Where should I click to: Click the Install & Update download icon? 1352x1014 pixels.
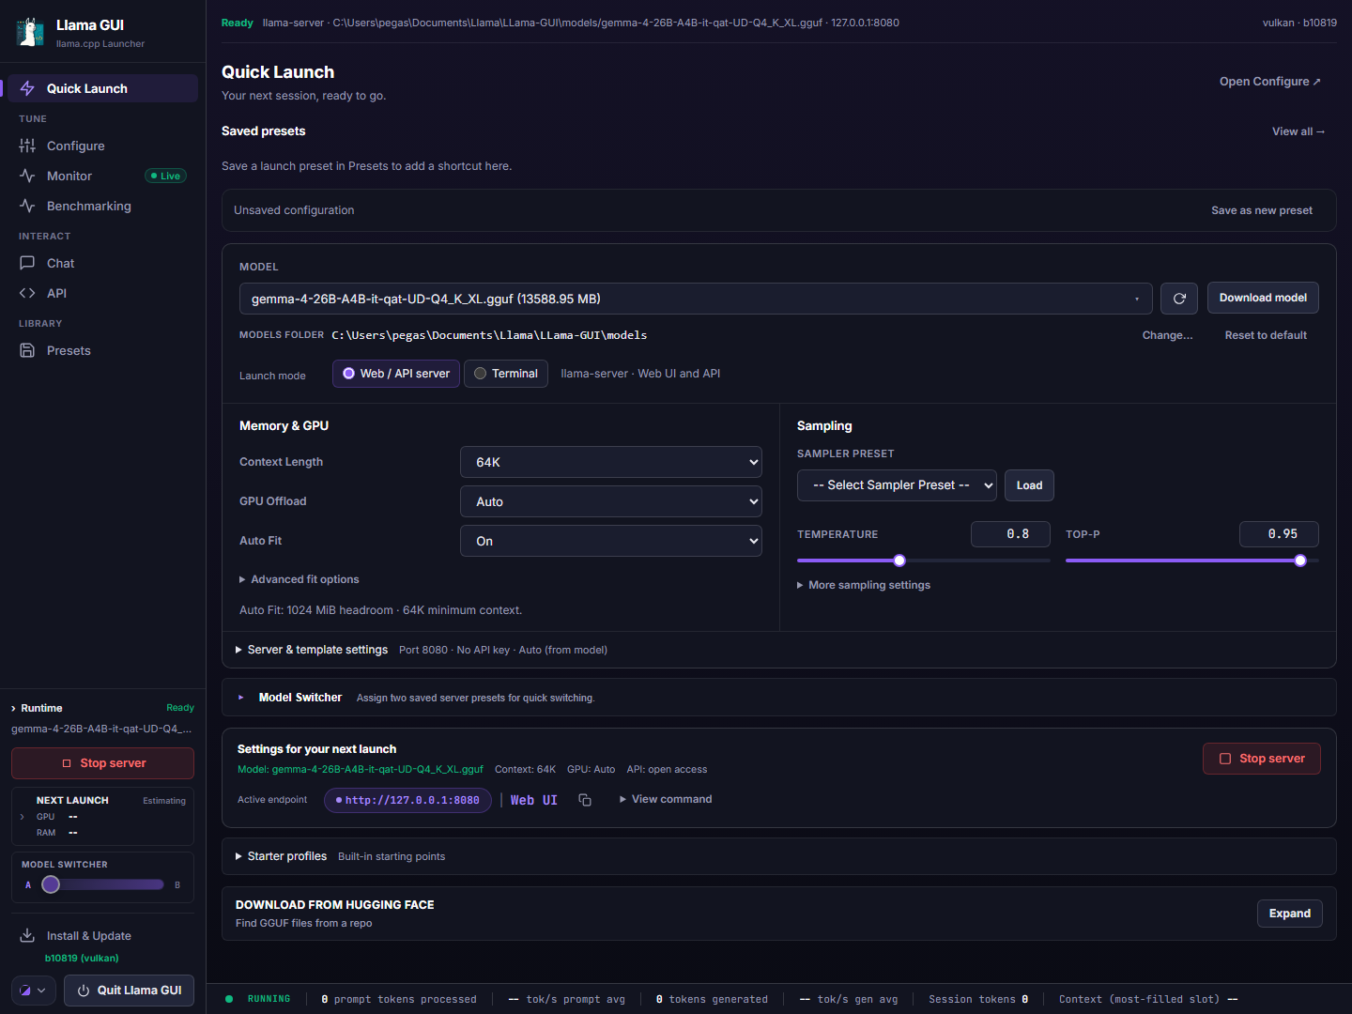(27, 935)
